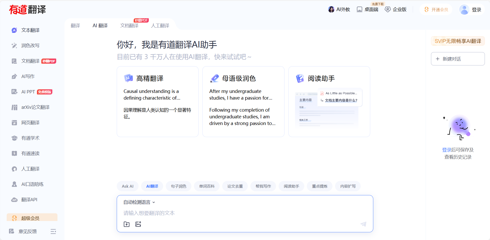Open arXiv论文翻译 books icon

[14, 107]
